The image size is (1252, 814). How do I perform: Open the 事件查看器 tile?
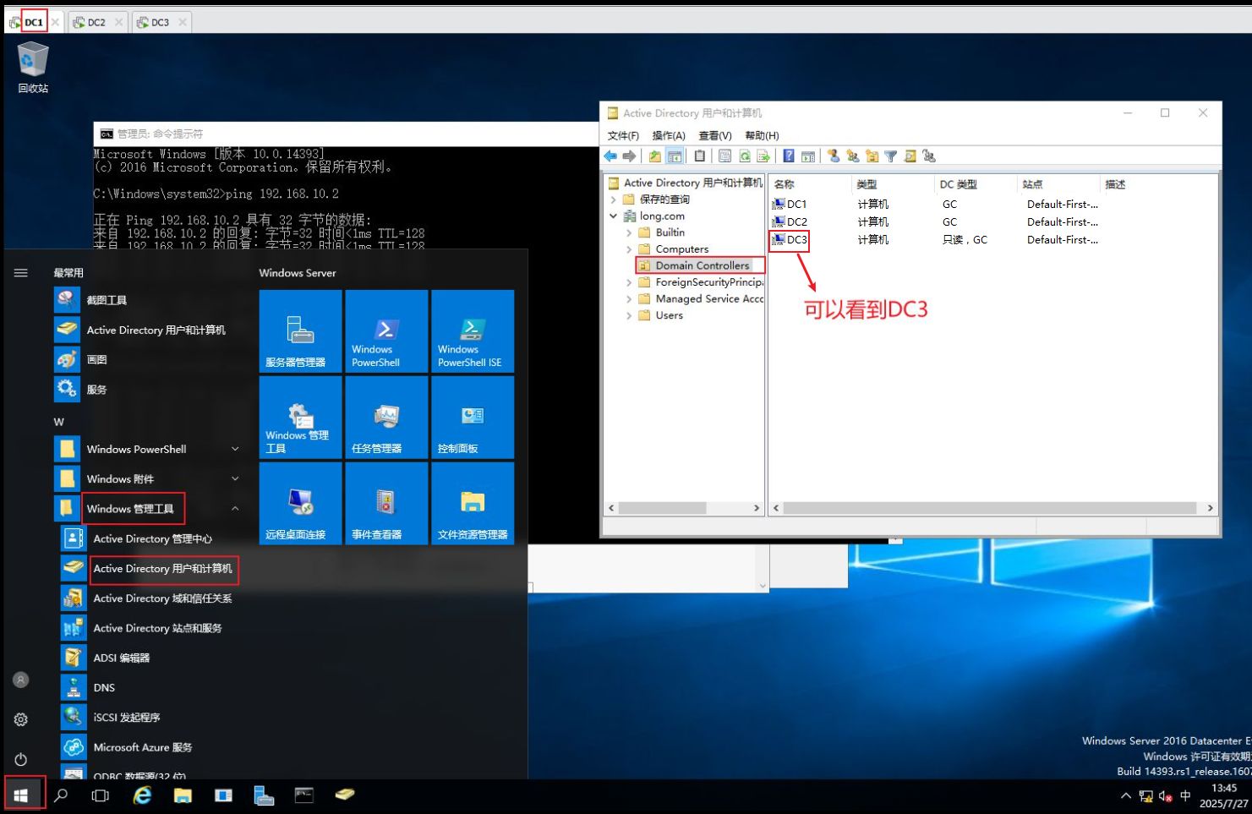tap(386, 504)
